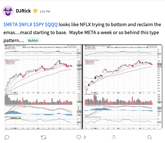Enlarge the right META chart image

(x=123, y=87)
